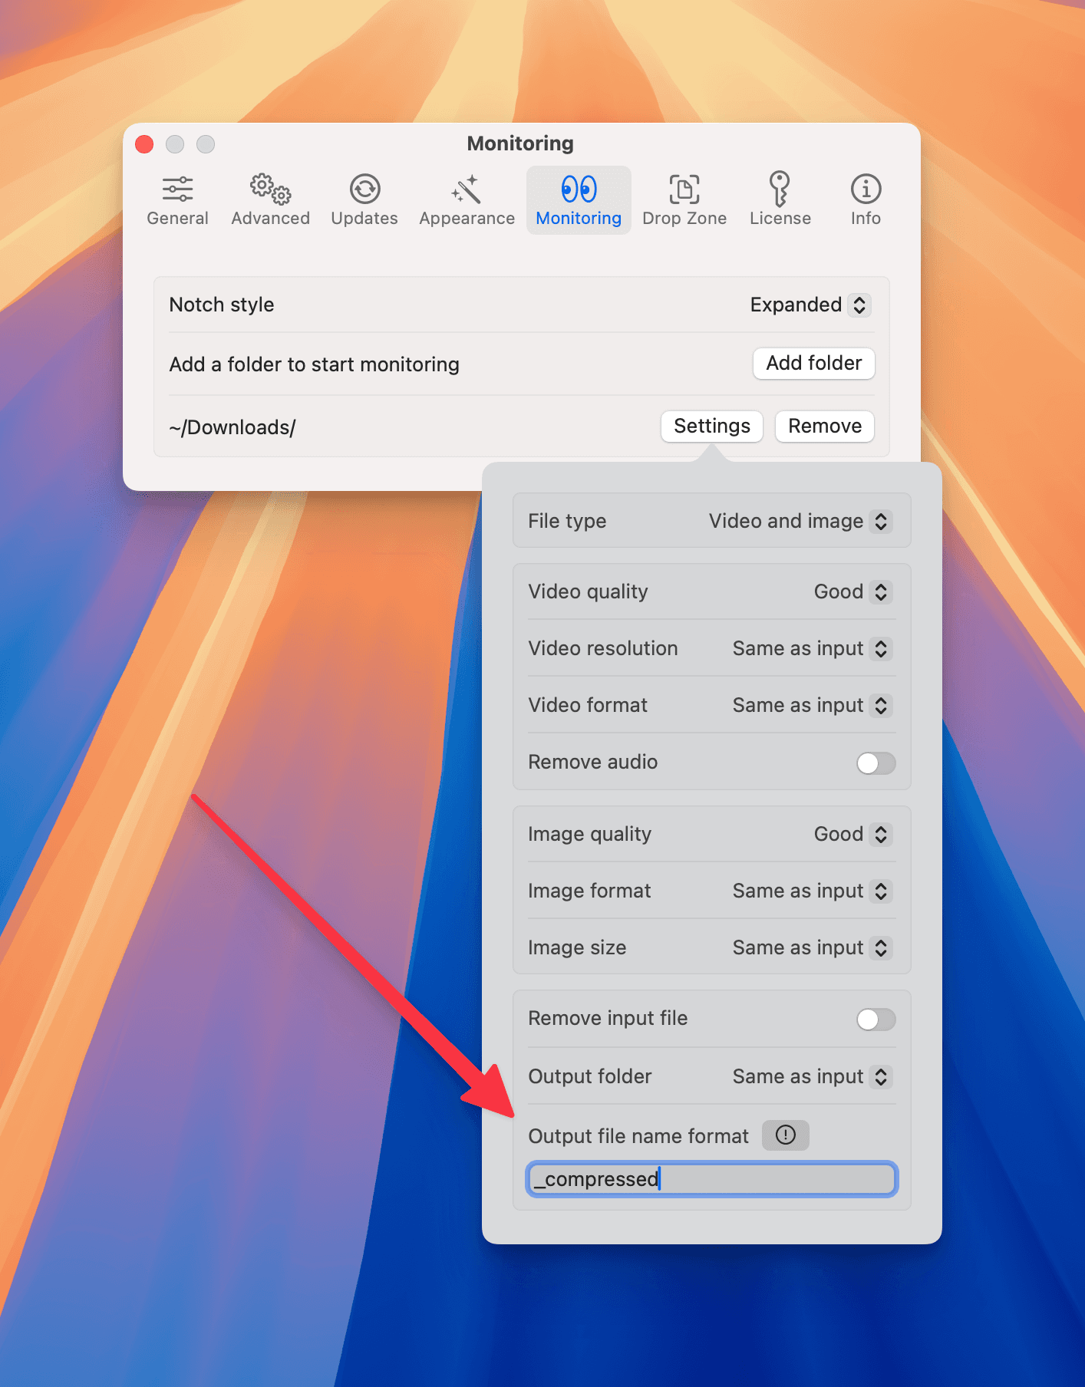
Task: Click the General sliders icon
Action: (x=177, y=189)
